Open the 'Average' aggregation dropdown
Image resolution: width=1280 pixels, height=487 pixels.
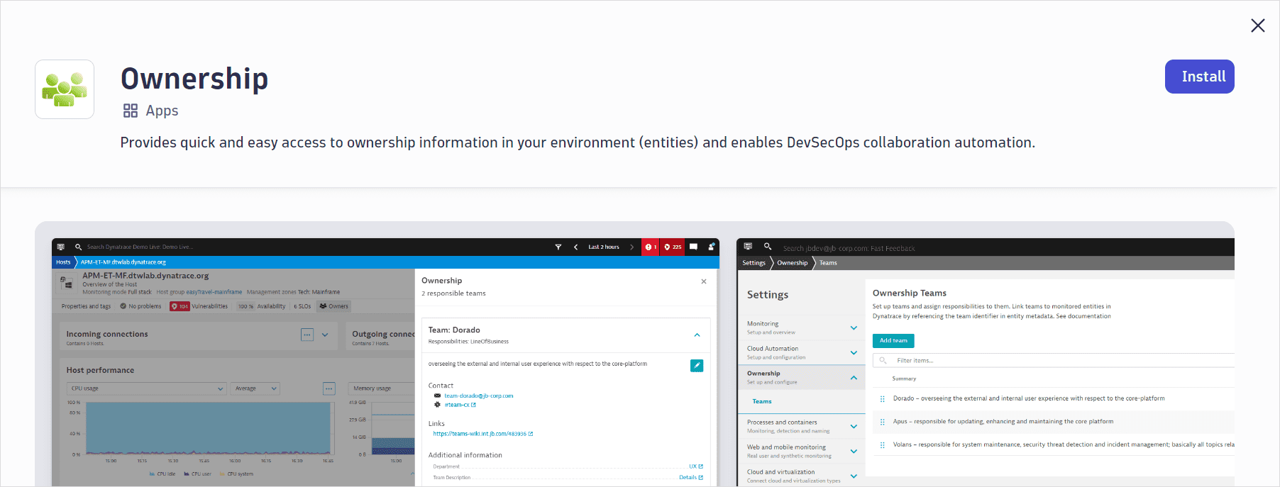[x=255, y=388]
